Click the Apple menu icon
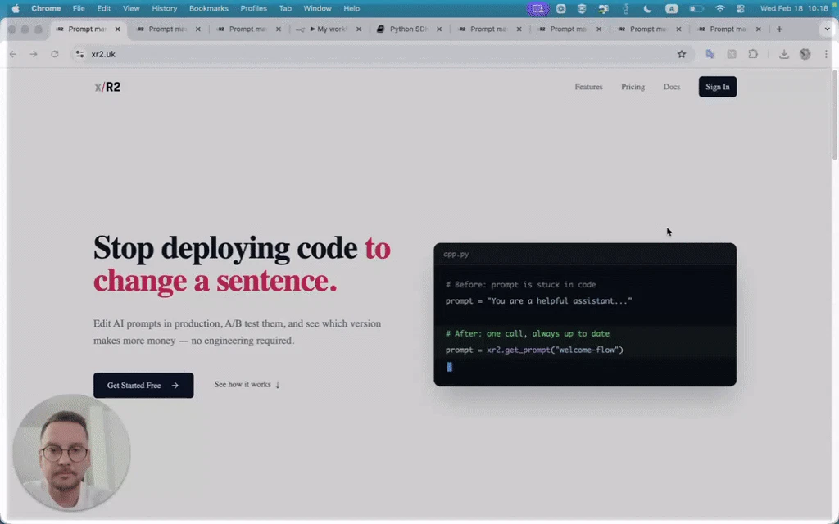 click(x=16, y=8)
